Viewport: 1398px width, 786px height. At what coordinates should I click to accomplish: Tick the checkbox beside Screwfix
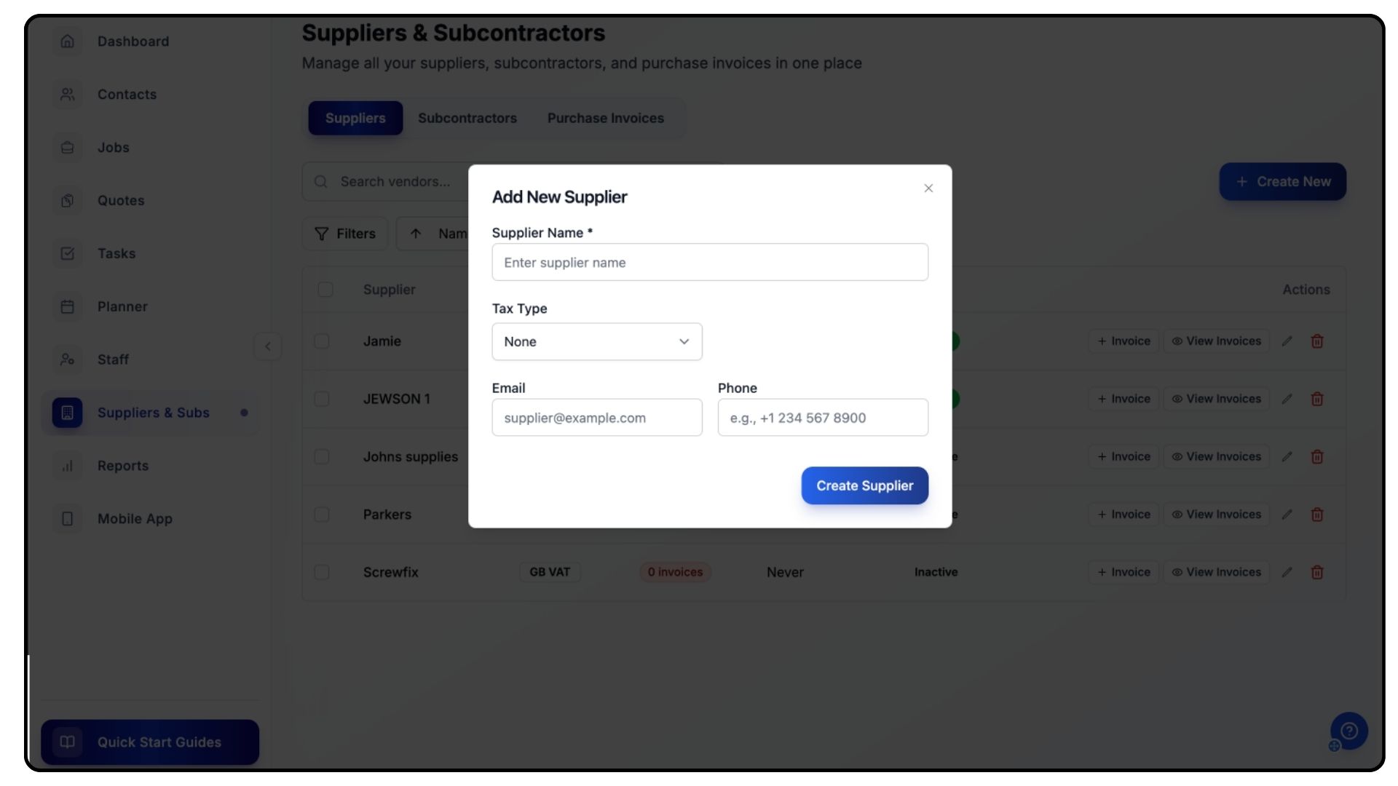click(322, 573)
